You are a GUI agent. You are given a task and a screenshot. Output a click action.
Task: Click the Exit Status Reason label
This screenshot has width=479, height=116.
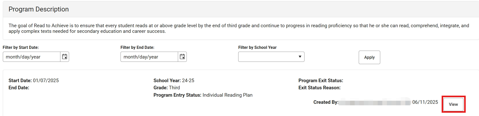tap(319, 88)
